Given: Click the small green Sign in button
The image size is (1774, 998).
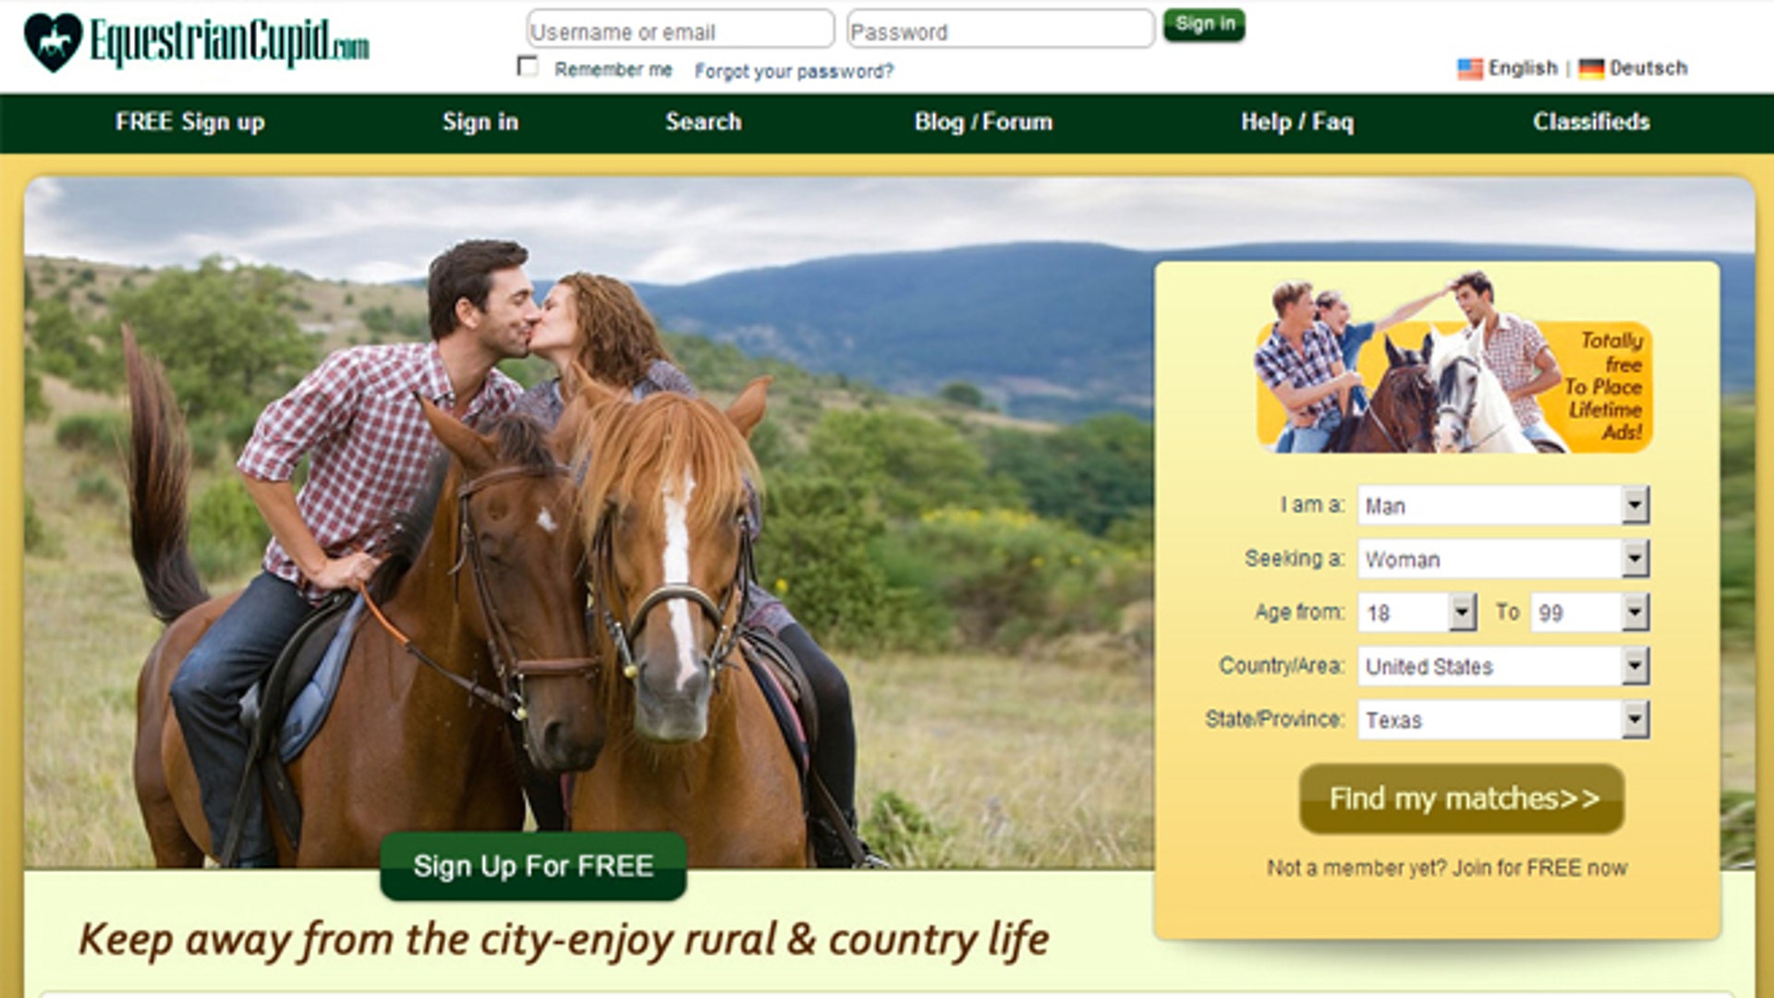Looking at the screenshot, I should tap(1204, 25).
